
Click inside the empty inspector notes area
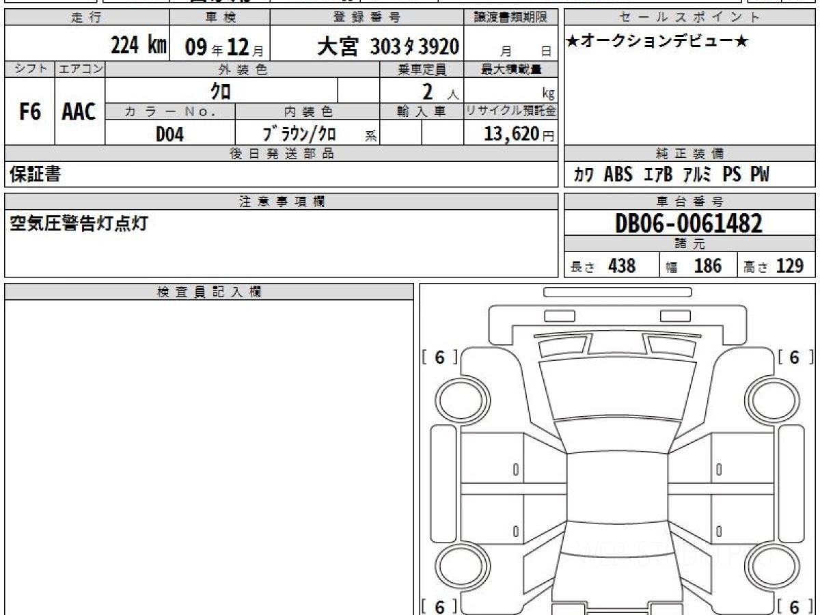click(x=209, y=456)
